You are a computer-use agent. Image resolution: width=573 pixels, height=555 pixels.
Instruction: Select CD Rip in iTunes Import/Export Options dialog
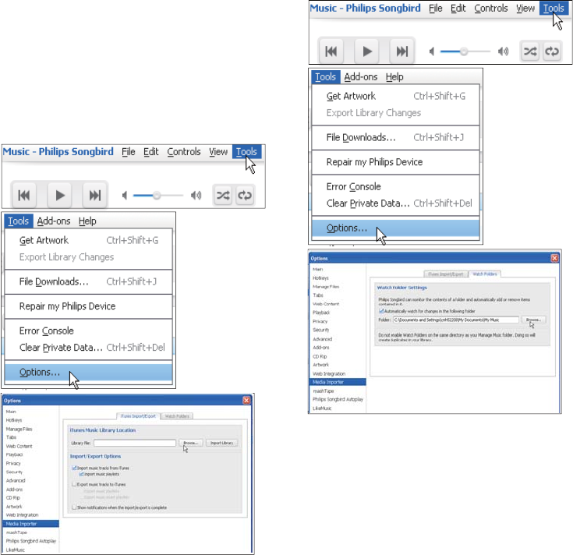(x=12, y=497)
